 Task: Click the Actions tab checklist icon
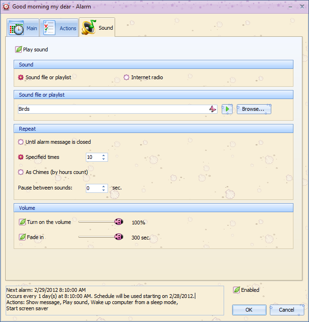coord(49,28)
